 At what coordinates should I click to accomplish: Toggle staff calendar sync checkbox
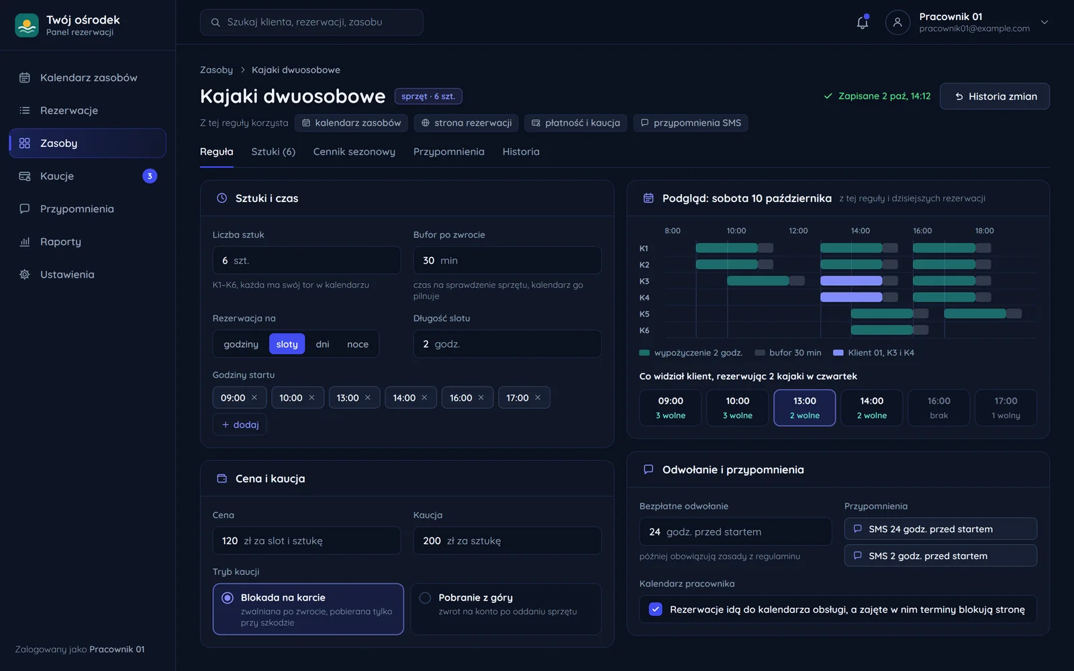pyautogui.click(x=656, y=609)
